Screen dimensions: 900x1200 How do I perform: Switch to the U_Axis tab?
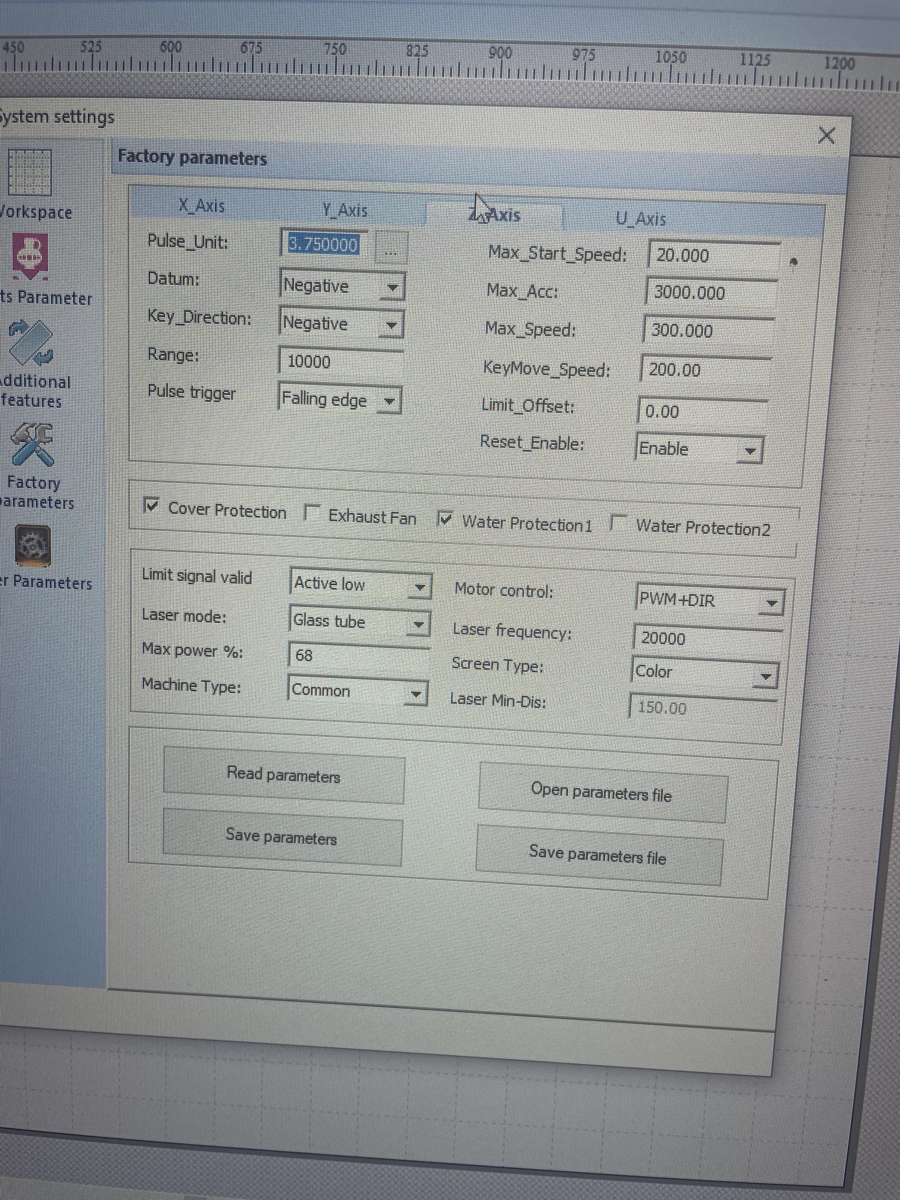640,218
